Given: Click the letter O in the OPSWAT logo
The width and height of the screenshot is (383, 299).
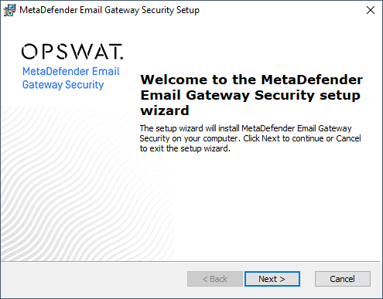Looking at the screenshot, I should click(29, 52).
